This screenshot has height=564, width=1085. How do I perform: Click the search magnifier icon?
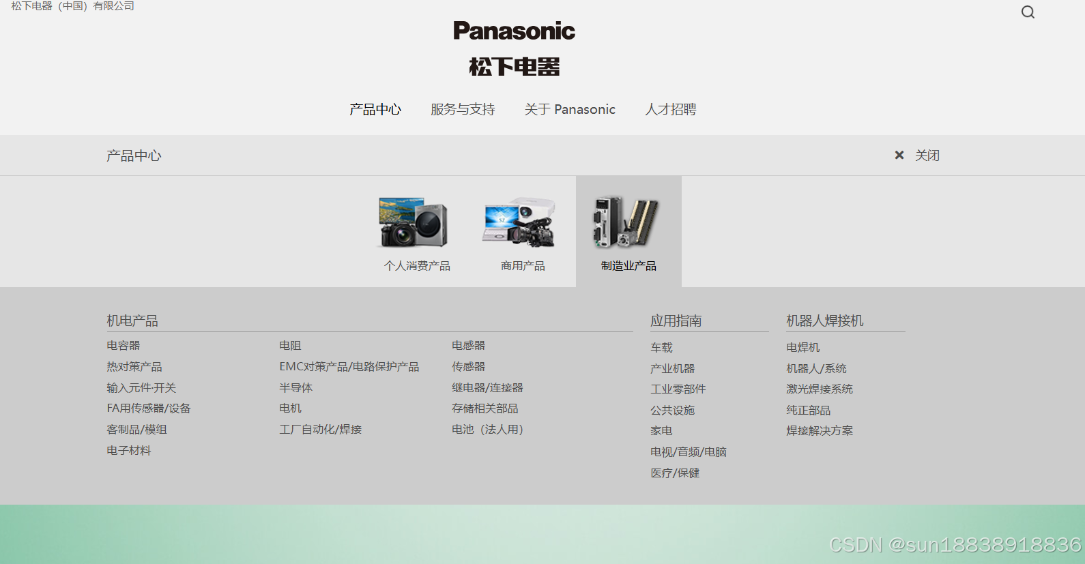click(x=1028, y=12)
